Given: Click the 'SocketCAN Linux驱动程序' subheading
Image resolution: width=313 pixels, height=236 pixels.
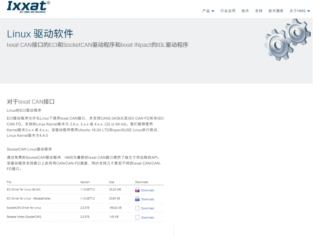Looking at the screenshot, I should coord(29,149).
